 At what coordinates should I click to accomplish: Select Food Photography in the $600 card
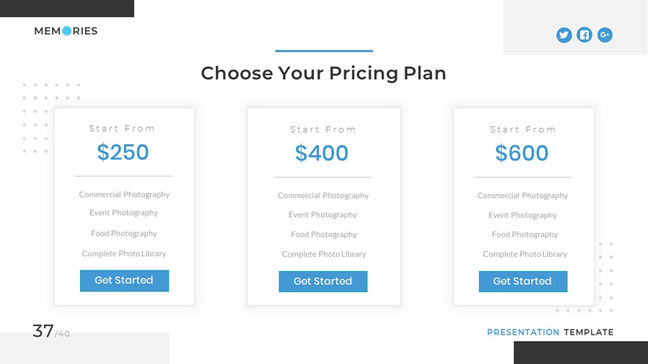coord(525,235)
